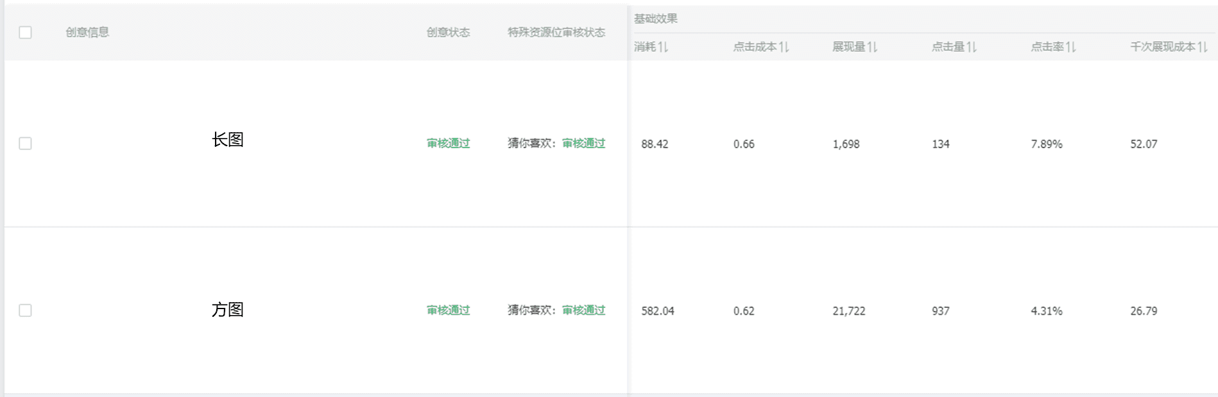Screen dimensions: 1218x397
Task: Click the 点击量 value 134
Action: click(941, 144)
